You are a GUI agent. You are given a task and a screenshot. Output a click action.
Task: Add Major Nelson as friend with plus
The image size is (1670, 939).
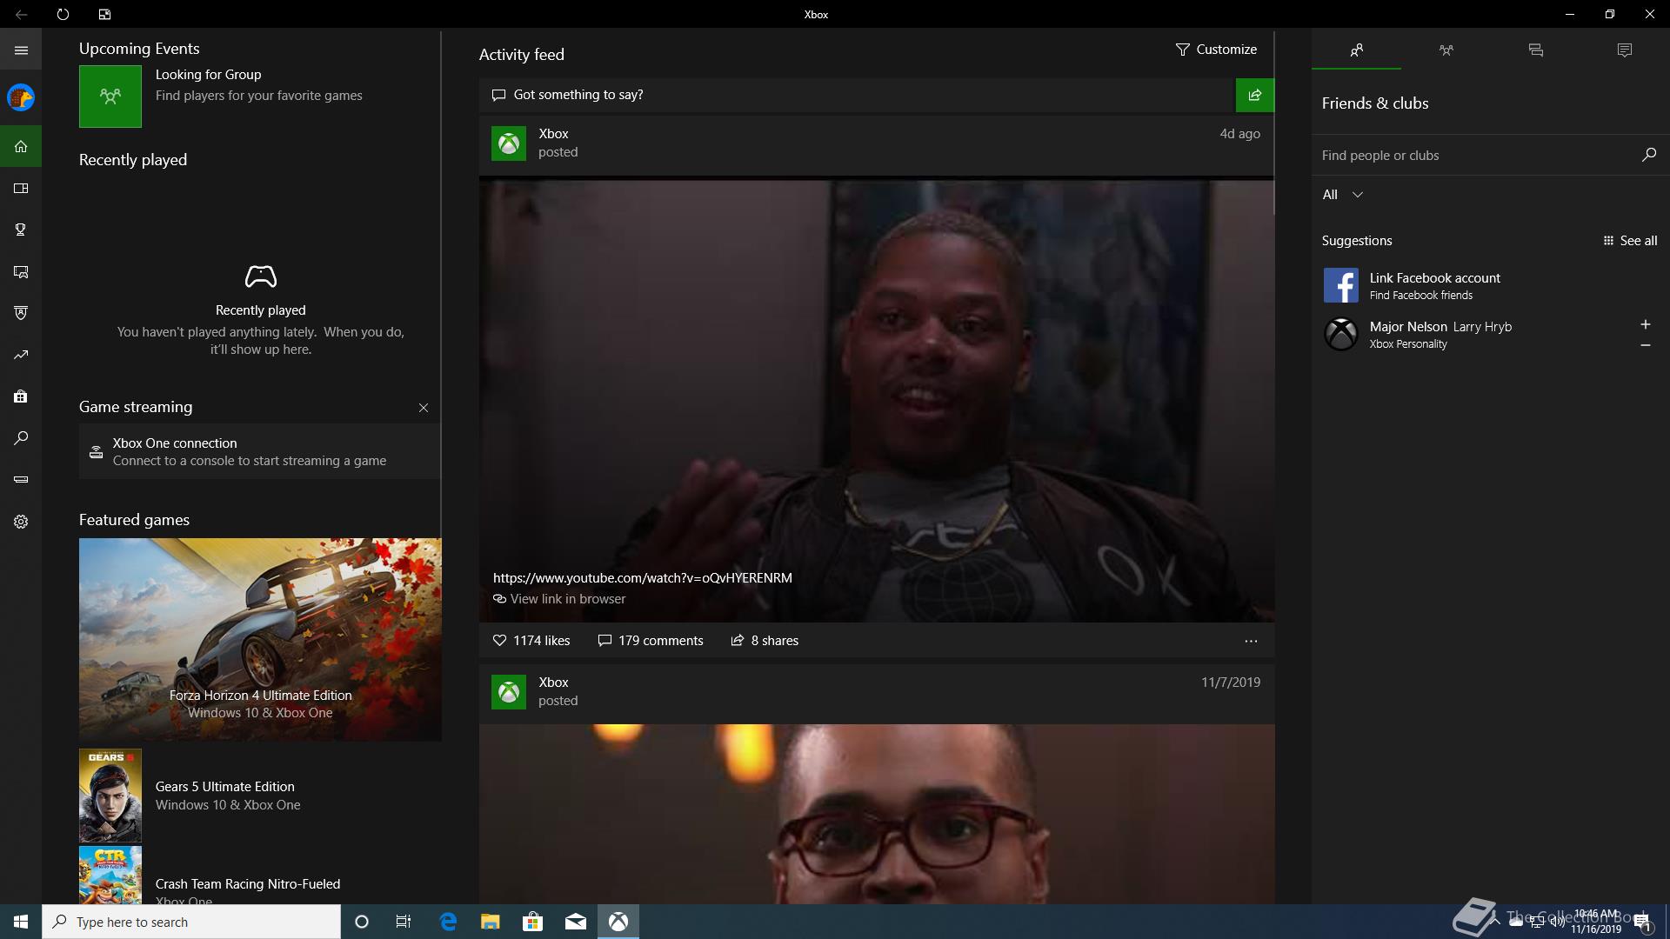1645,324
